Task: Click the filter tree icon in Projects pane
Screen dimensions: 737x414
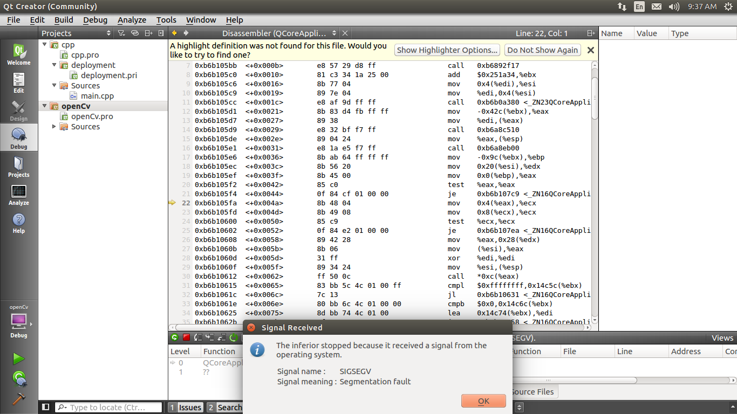Action: [x=121, y=33]
